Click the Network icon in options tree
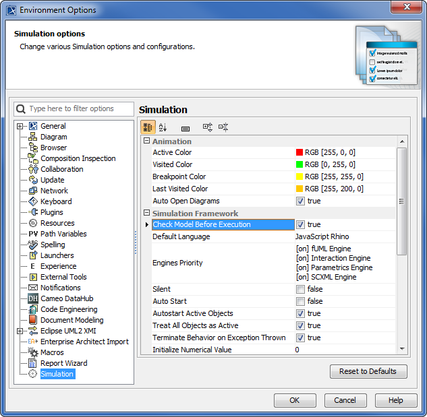The width and height of the screenshot is (427, 417). [x=33, y=191]
